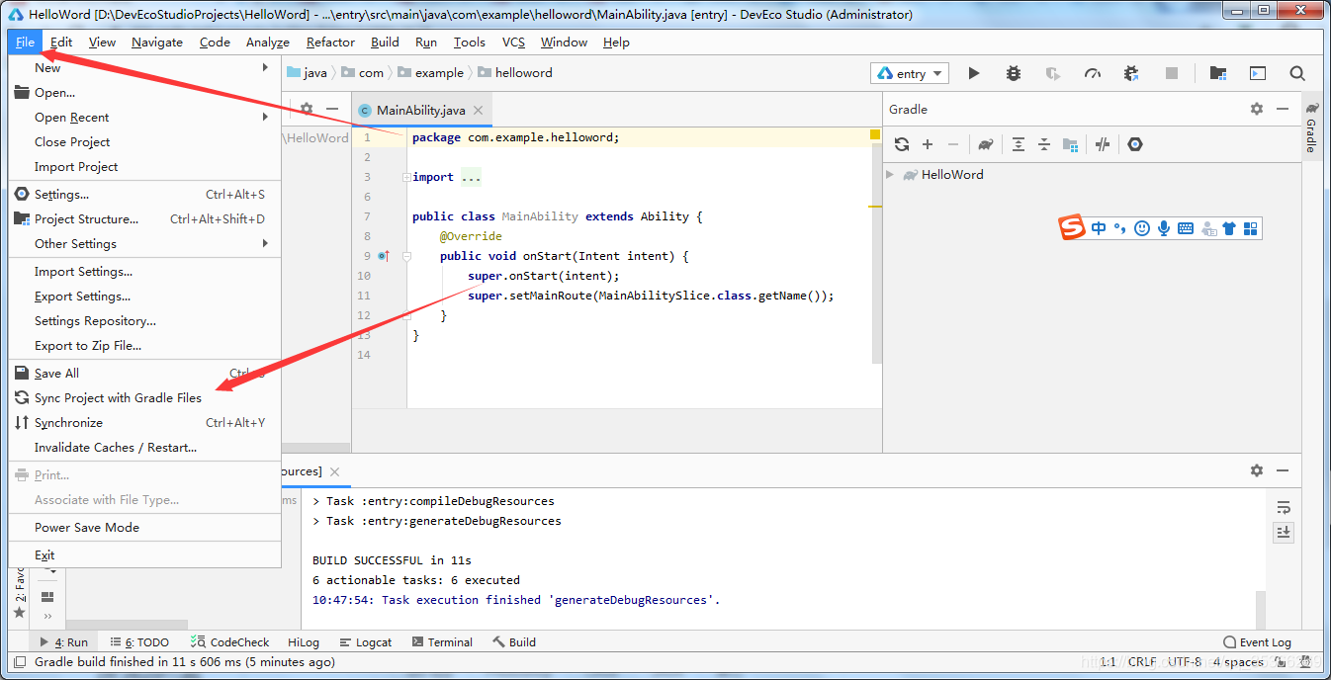Open Sogou emoji panel
1331x680 pixels.
coord(1142,228)
